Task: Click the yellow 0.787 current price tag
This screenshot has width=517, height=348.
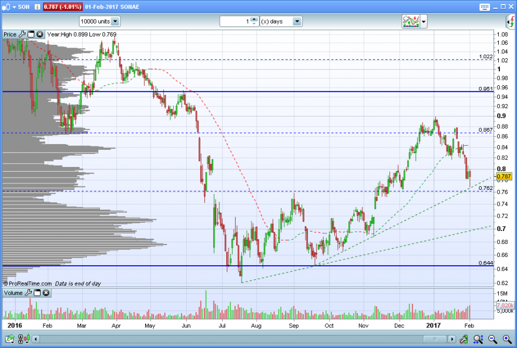Action: point(504,176)
